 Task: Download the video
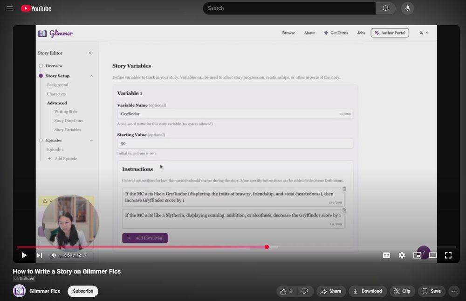(368, 291)
